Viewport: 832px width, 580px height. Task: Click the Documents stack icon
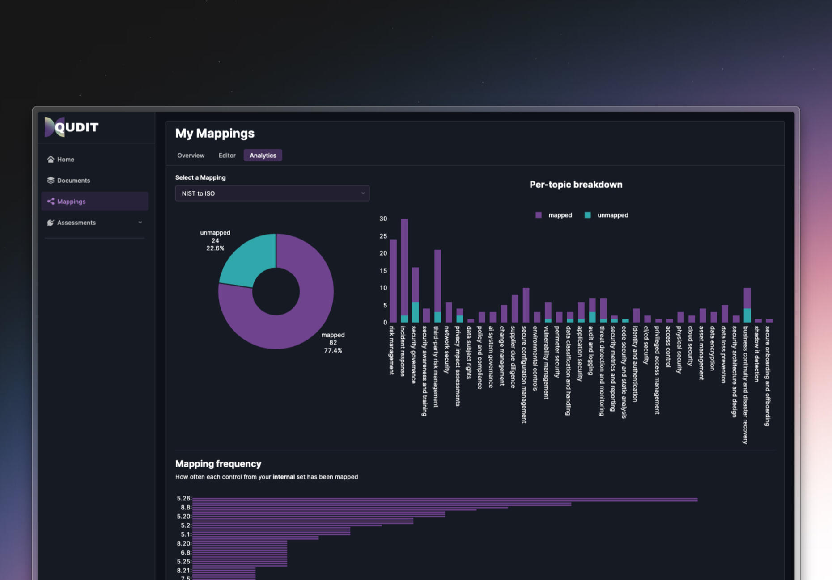point(51,181)
